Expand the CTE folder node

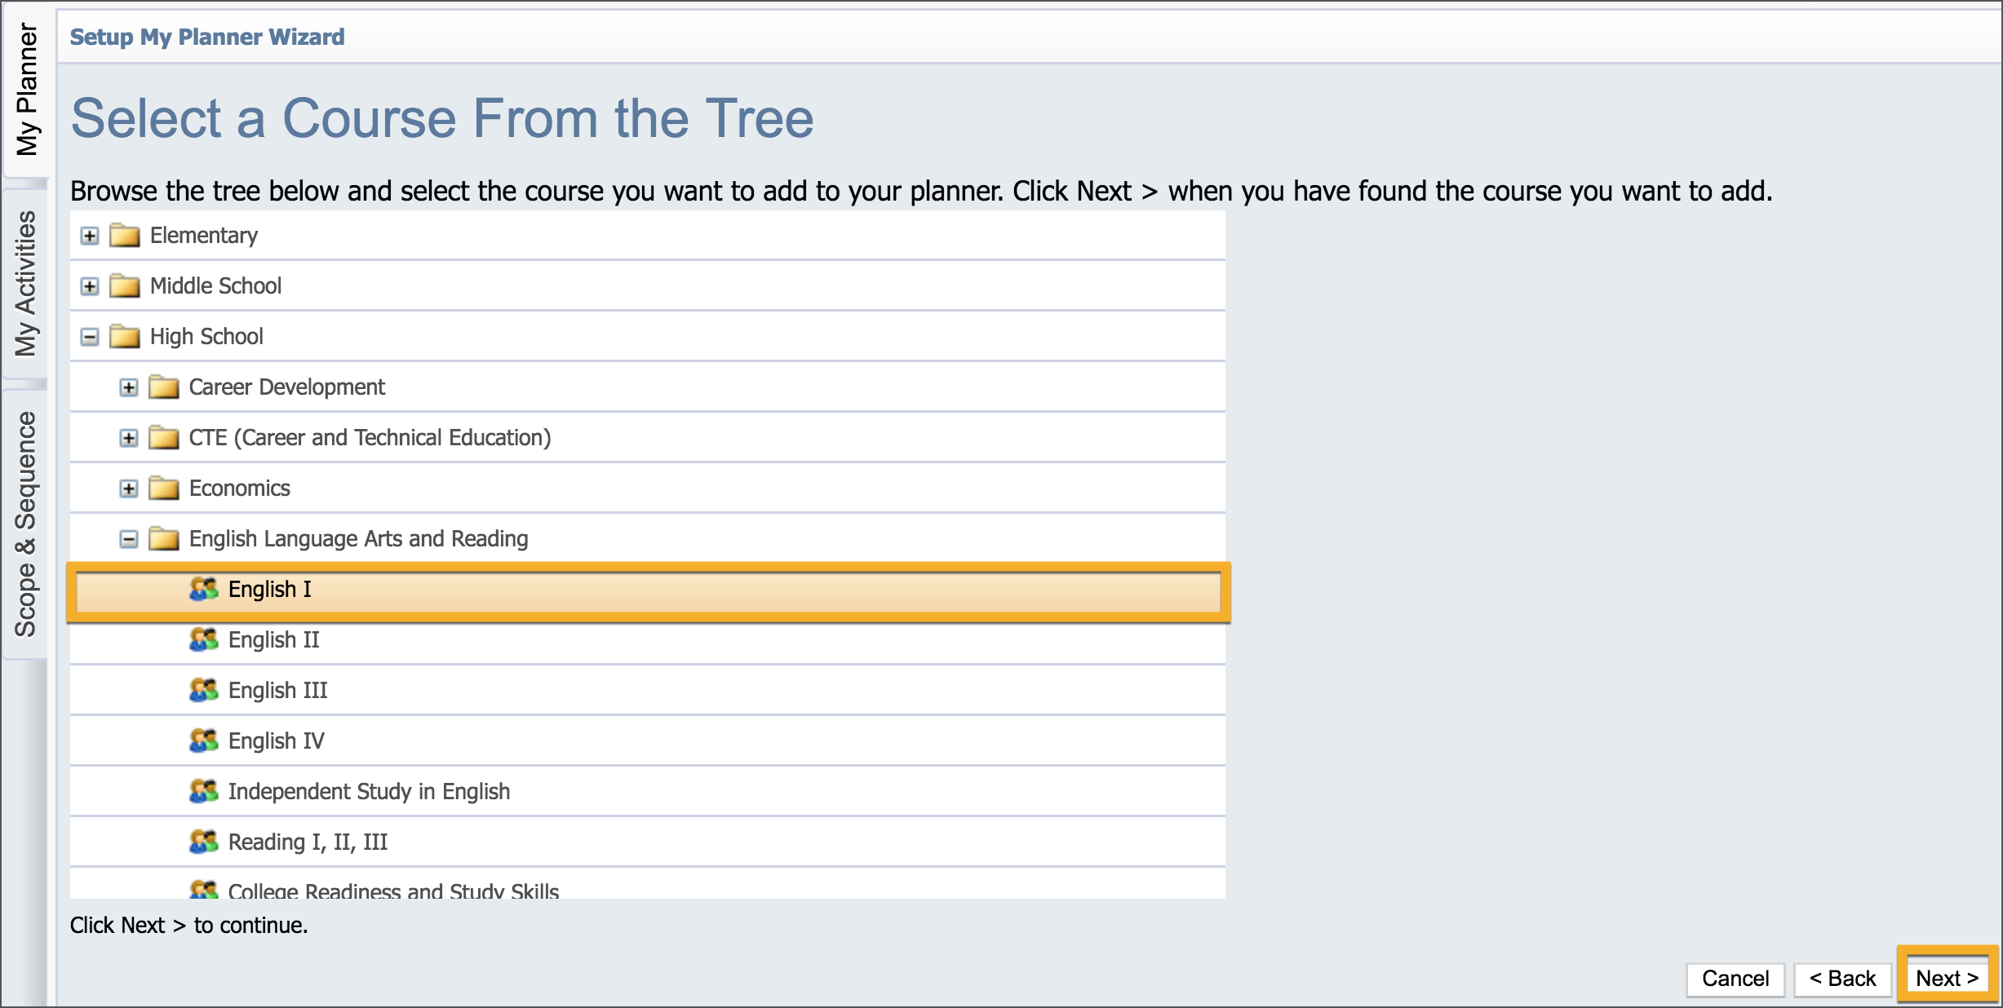129,438
